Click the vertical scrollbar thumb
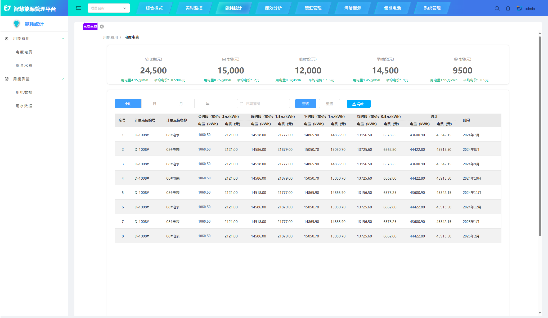This screenshot has height=318, width=548. pyautogui.click(x=540, y=136)
